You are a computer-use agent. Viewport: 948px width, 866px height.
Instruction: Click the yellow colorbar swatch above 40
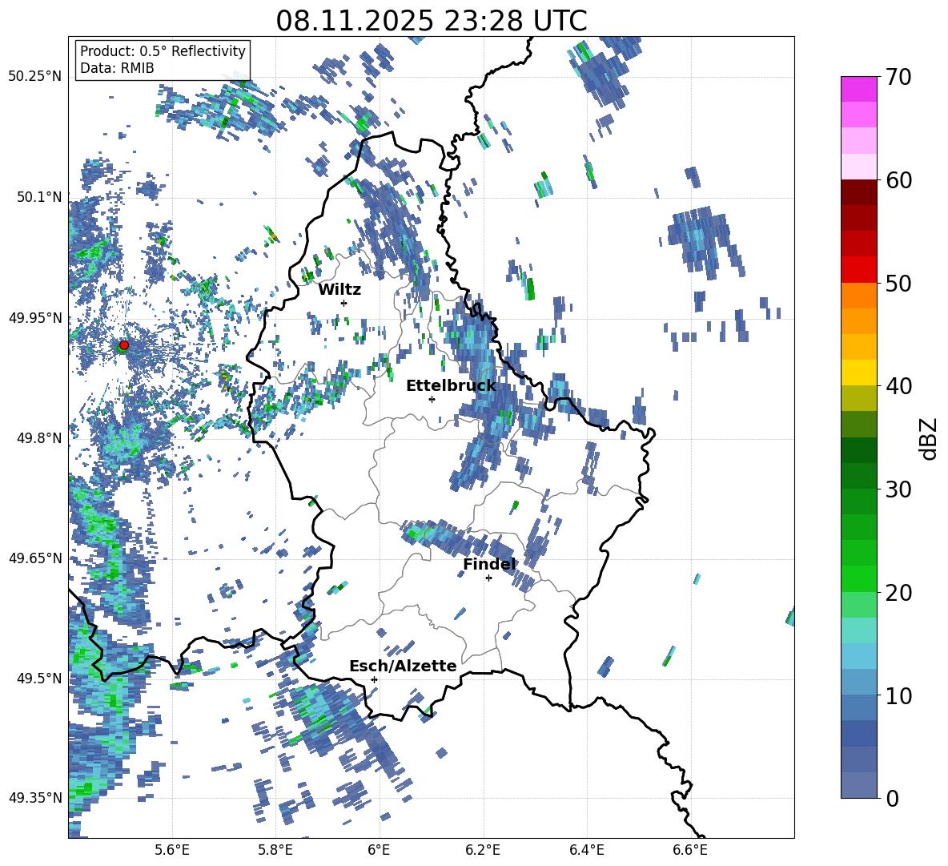tap(858, 373)
